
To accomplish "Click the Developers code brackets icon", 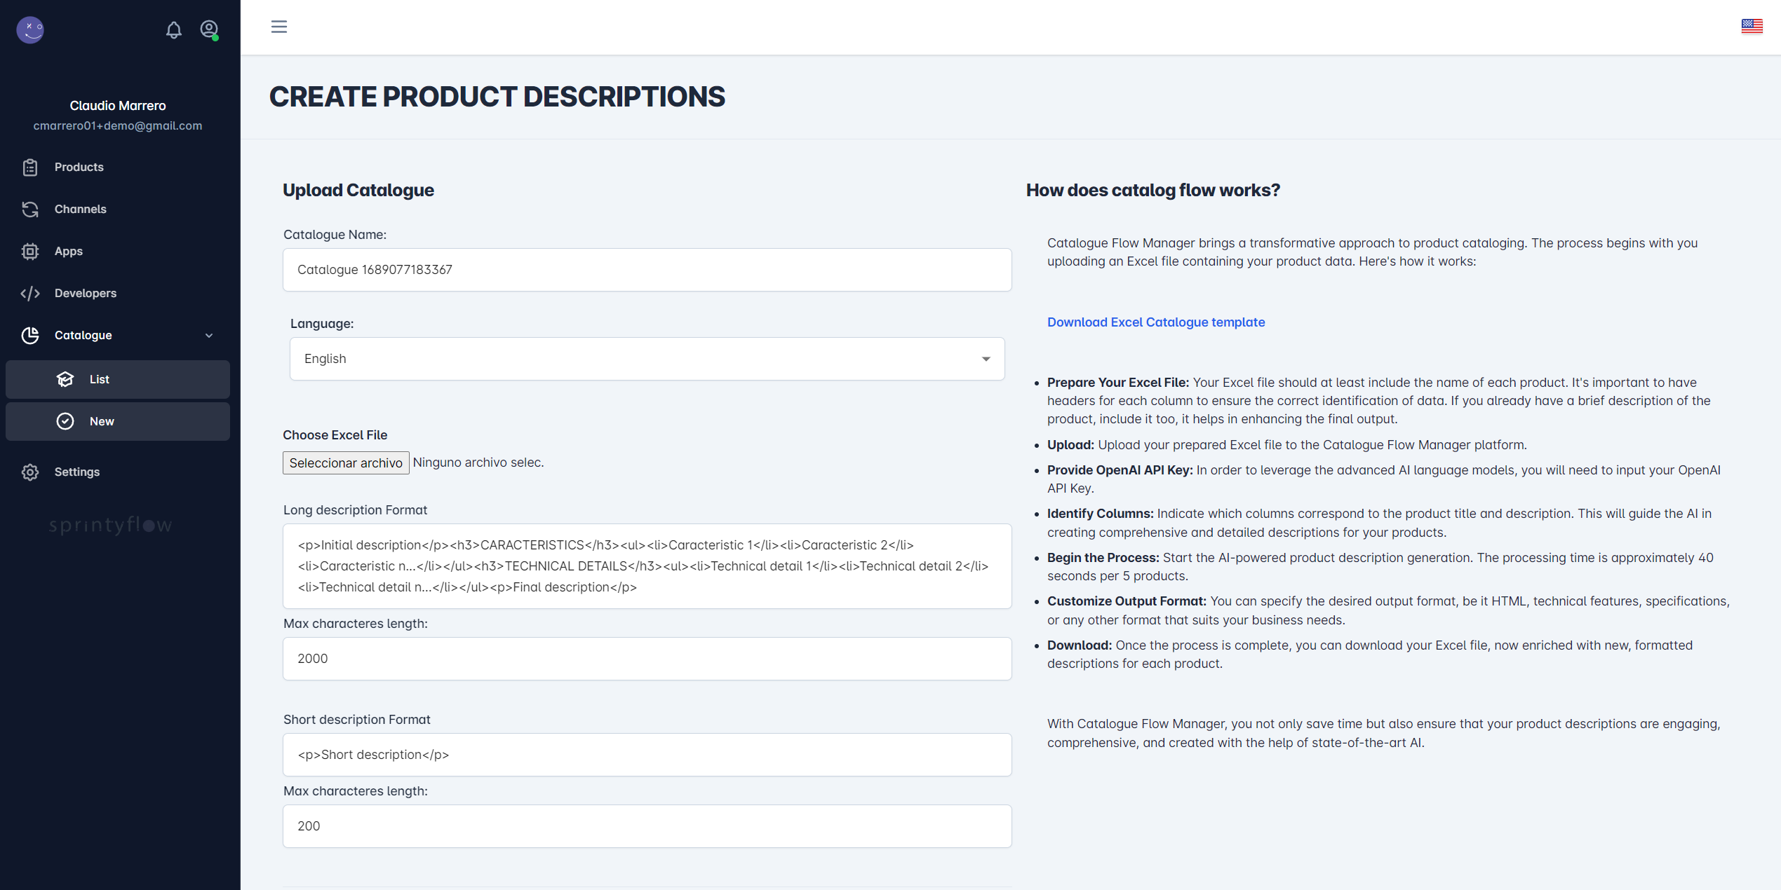I will [x=30, y=294].
